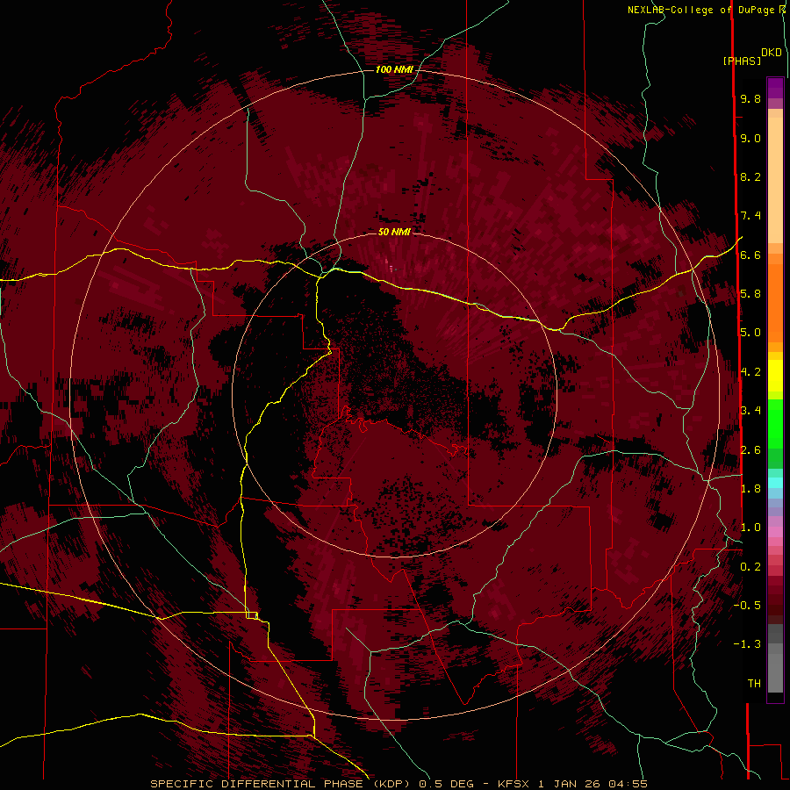Click the -1.3 colorbar value
This screenshot has height=790, width=790.
(747, 644)
